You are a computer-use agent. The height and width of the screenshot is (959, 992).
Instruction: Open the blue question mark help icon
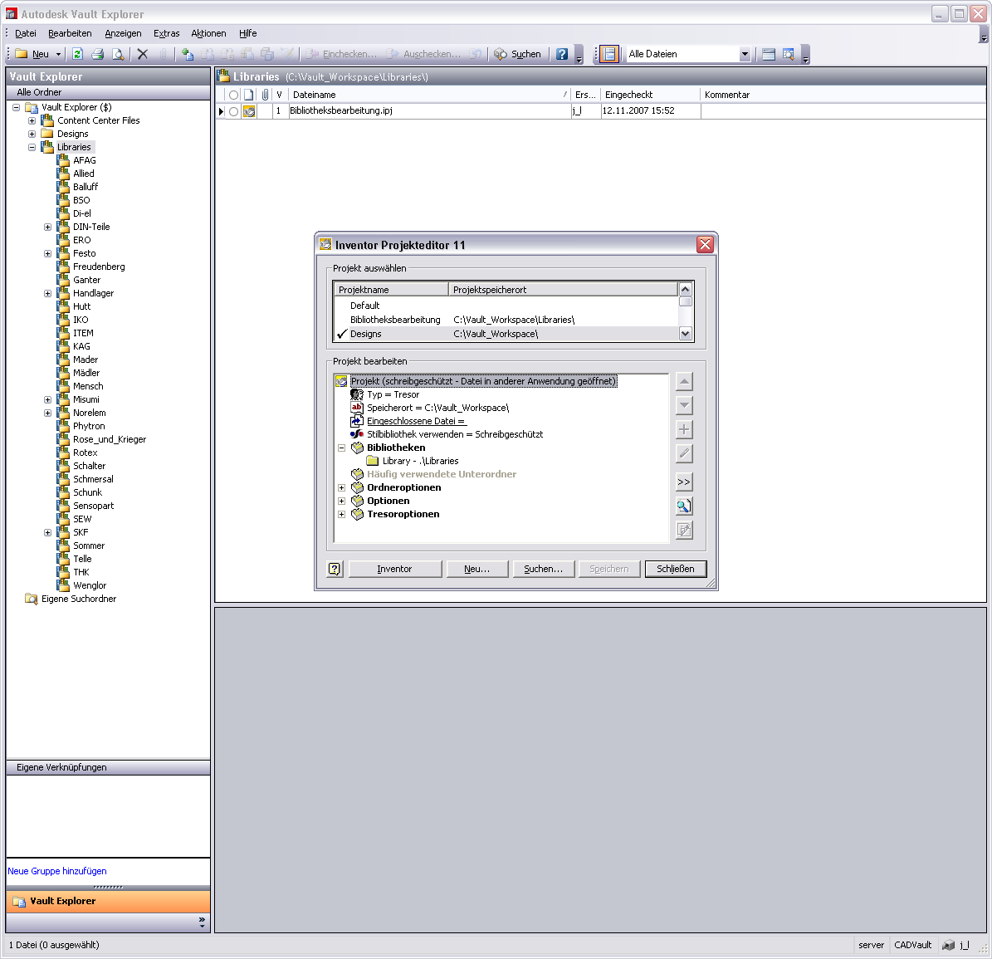562,55
